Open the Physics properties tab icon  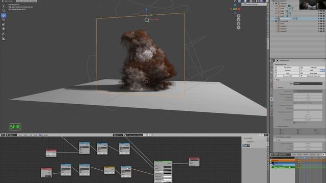coord(271,99)
